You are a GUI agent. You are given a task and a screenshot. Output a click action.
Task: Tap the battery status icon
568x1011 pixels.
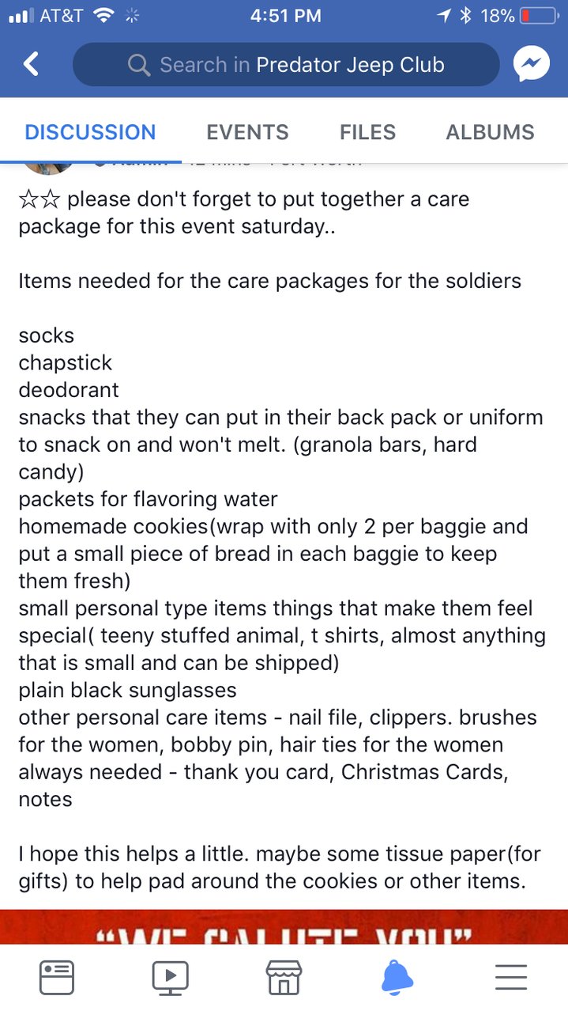pyautogui.click(x=538, y=15)
